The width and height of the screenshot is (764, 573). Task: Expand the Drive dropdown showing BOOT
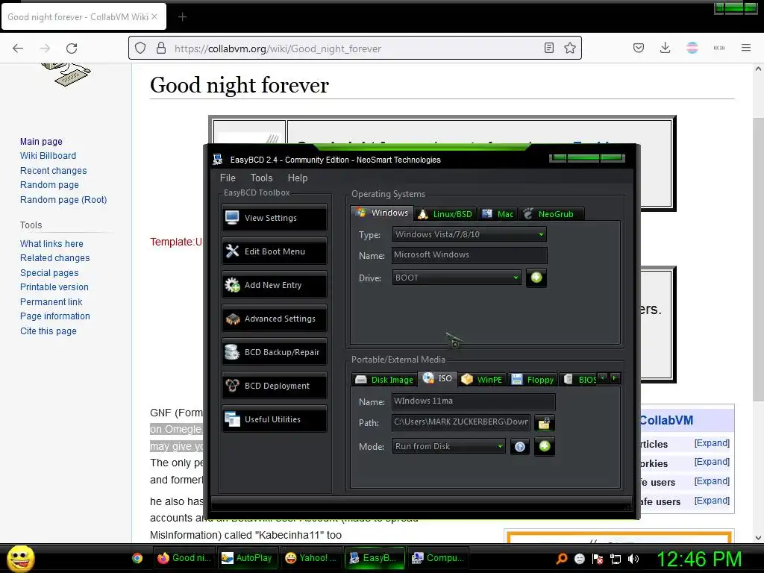(x=457, y=278)
